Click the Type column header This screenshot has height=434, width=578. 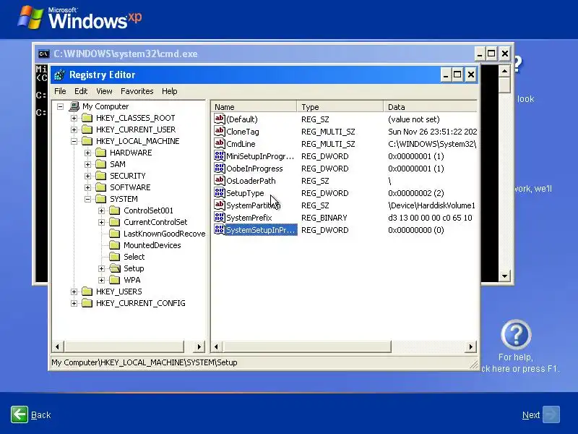[340, 107]
